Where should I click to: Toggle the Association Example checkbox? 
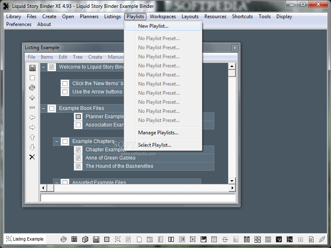[x=78, y=125]
